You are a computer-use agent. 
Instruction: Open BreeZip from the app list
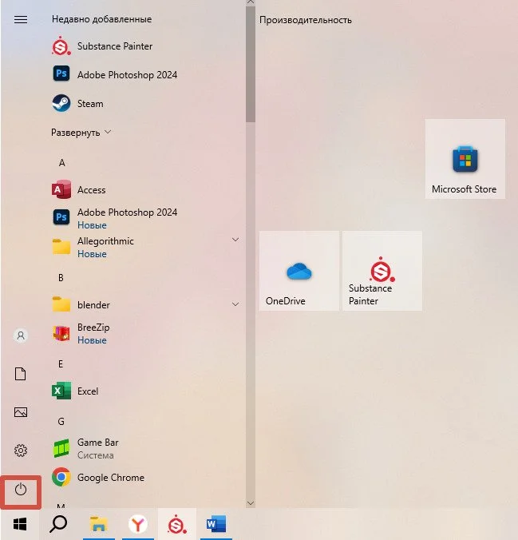click(81, 333)
